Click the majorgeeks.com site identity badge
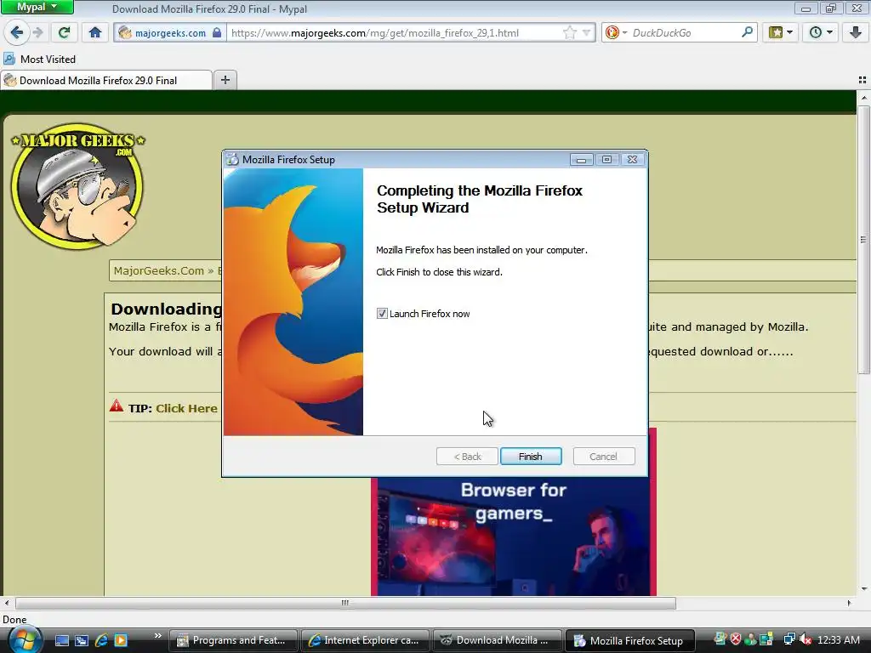 coord(170,33)
